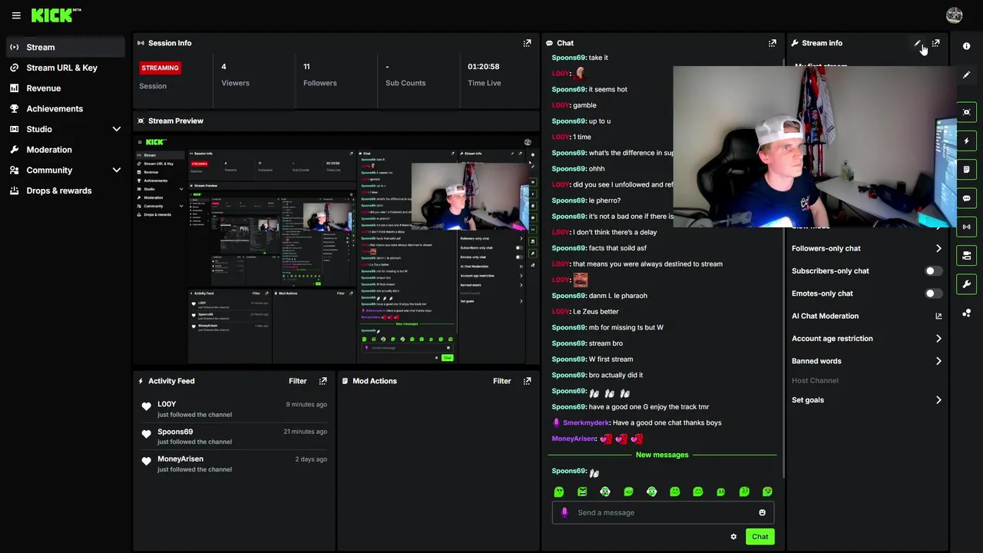Insert the first green blob emote

point(559,492)
